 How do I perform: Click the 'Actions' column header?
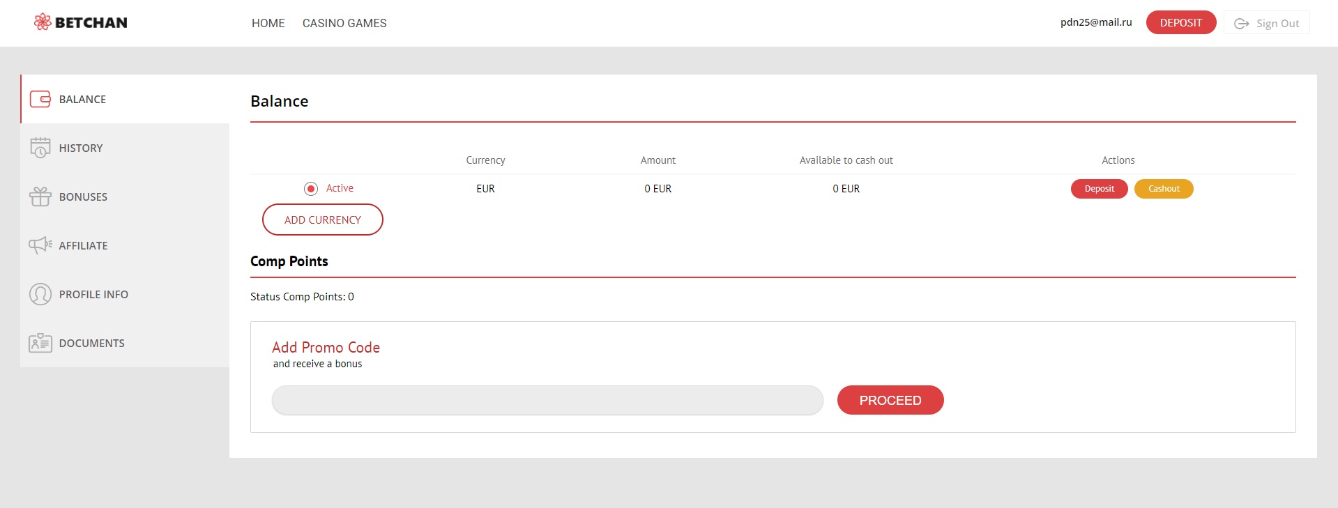[1118, 160]
